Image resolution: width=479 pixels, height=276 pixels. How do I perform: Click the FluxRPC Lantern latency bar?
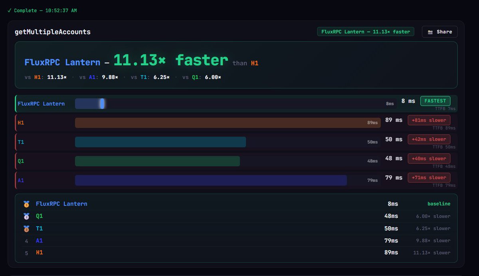click(x=90, y=104)
